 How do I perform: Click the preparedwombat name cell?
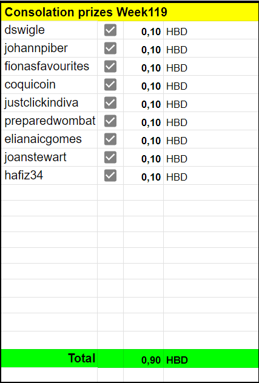click(x=49, y=121)
